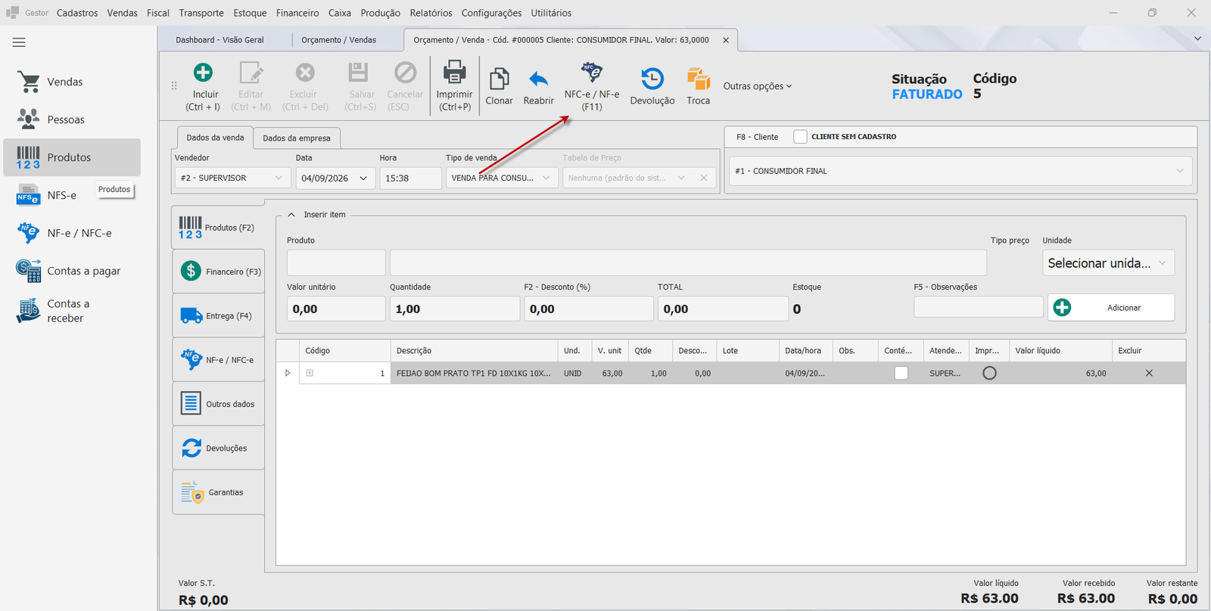Open the Data date picker dropdown
This screenshot has width=1211, height=611.
(363, 178)
